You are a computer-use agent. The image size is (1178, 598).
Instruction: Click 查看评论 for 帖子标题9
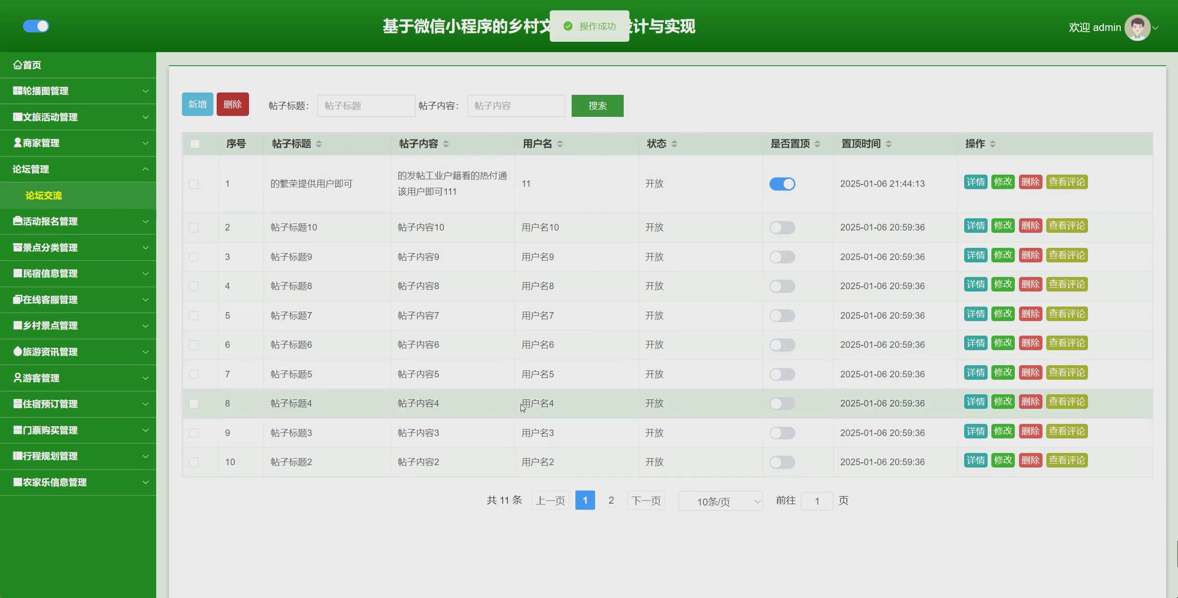tap(1067, 255)
